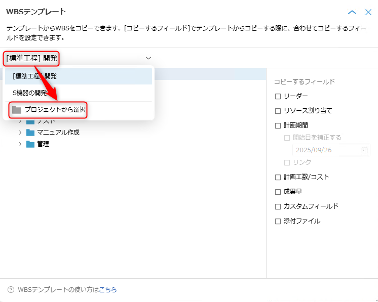Click the help question mark icon at bottom
The image size is (378, 302).
[x=11, y=290]
